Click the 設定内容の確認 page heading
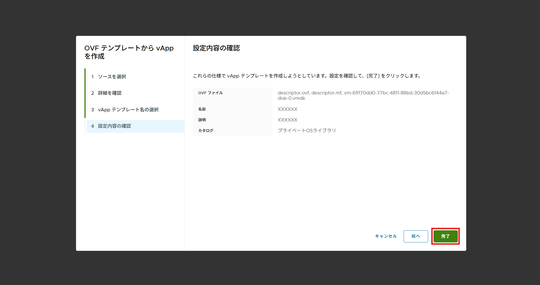Viewport: 540px width, 285px height. pos(216,48)
